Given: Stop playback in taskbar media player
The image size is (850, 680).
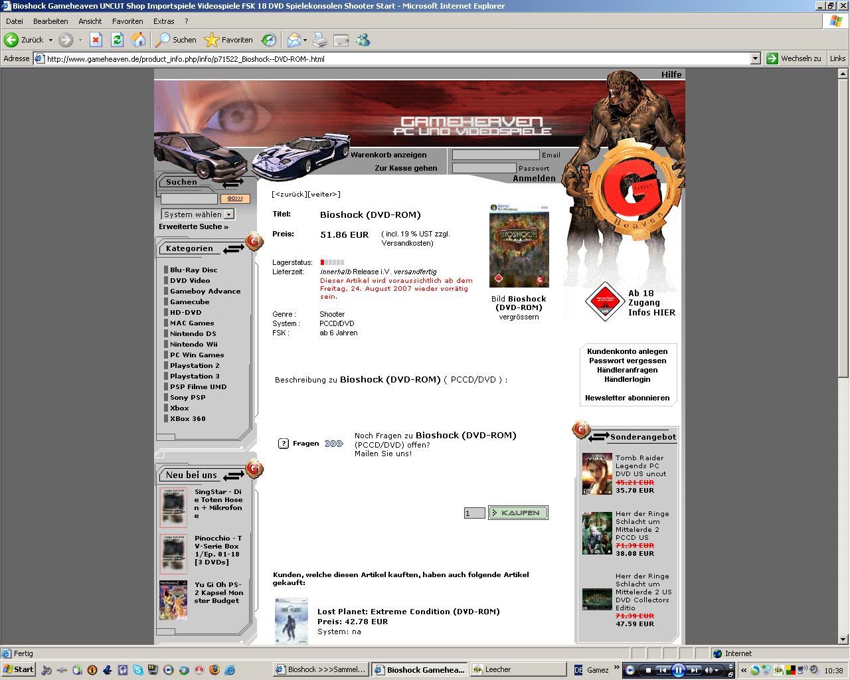Looking at the screenshot, I should tap(648, 670).
